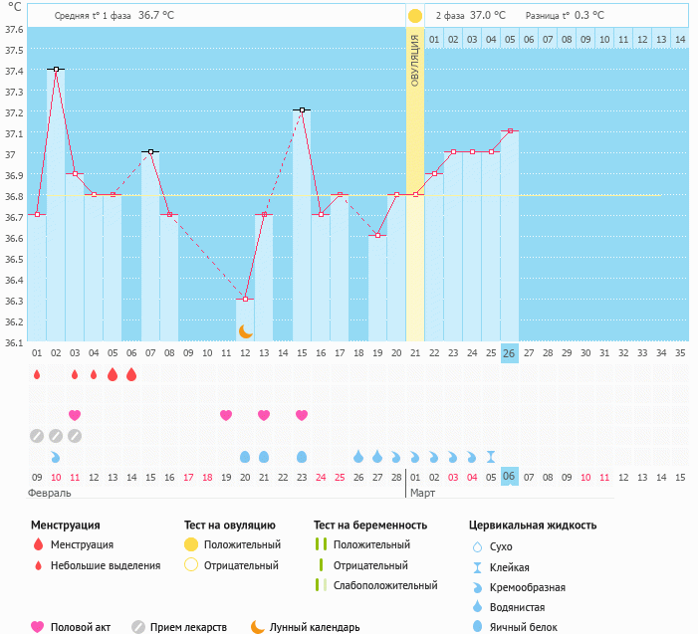Screen dimensions: 698x634
Task: Click the egg white fluid icon on day 12
Action: coord(245,457)
